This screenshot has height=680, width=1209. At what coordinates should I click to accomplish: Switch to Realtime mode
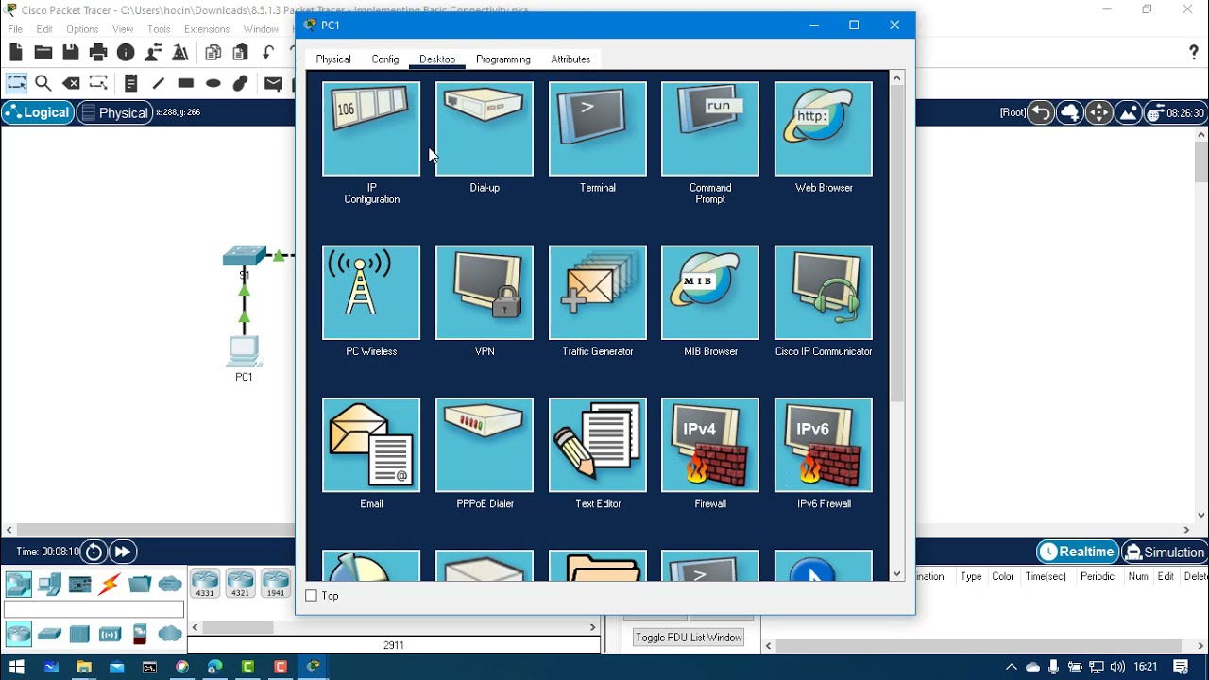click(1077, 552)
